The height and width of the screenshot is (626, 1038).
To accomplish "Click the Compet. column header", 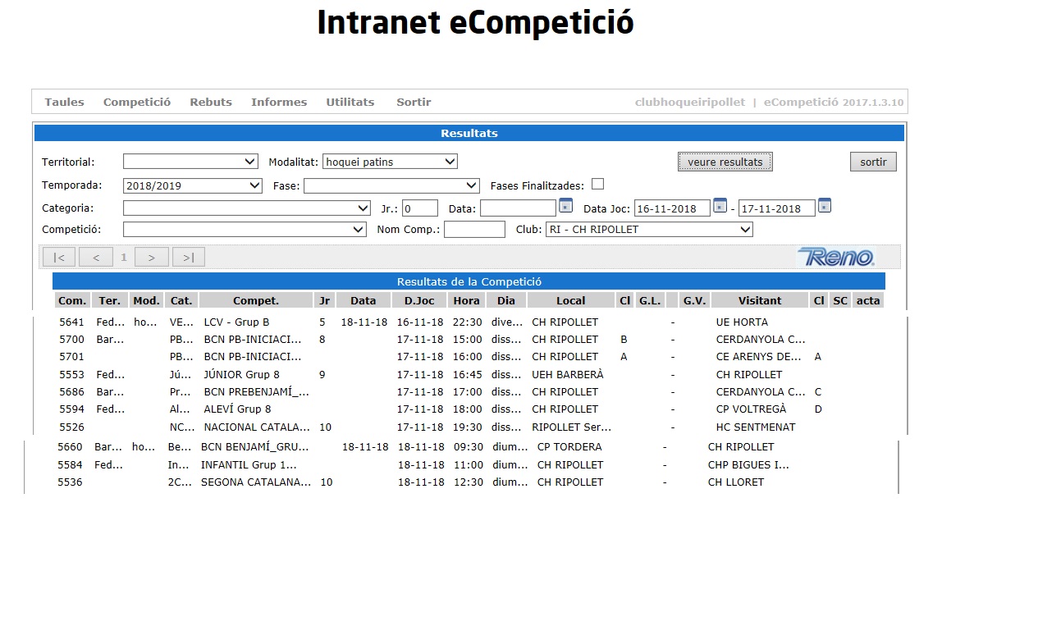I will pyautogui.click(x=256, y=300).
